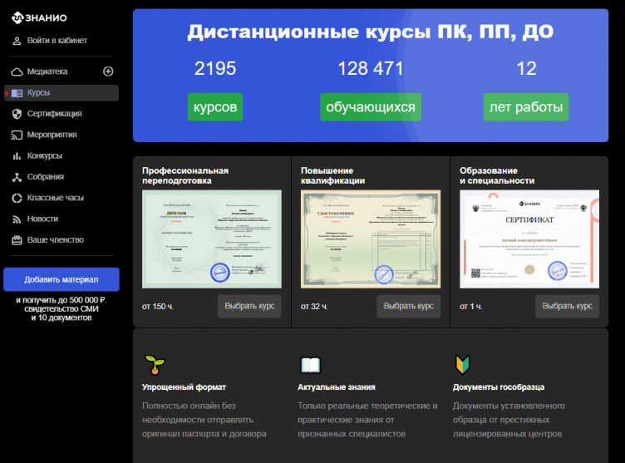
Task: Click the green обучающихся badge
Action: (x=371, y=107)
